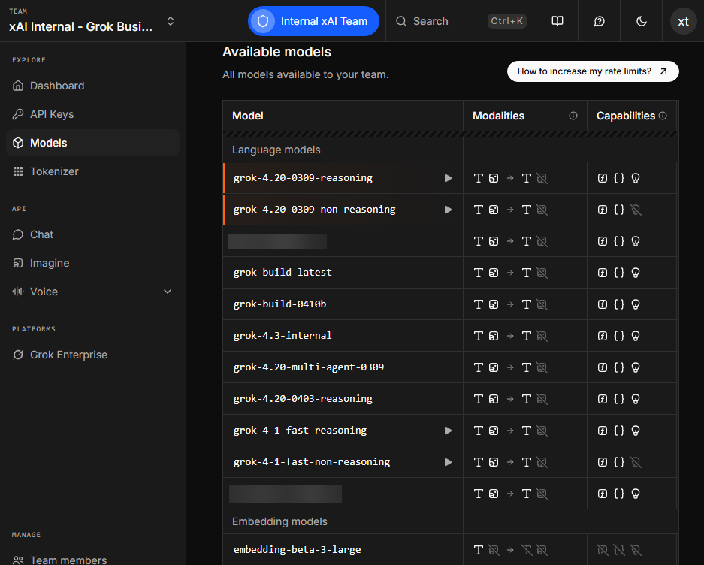Image resolution: width=704 pixels, height=565 pixels.
Task: Open Imagine in sidebar
Action: coord(93,263)
